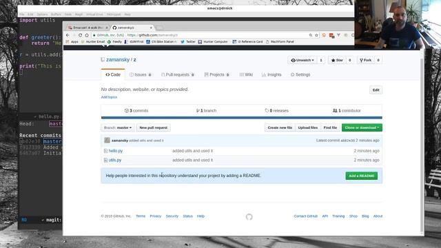This screenshot has height=248, width=441.
Task: Open the API footer link
Action: coord(325,216)
